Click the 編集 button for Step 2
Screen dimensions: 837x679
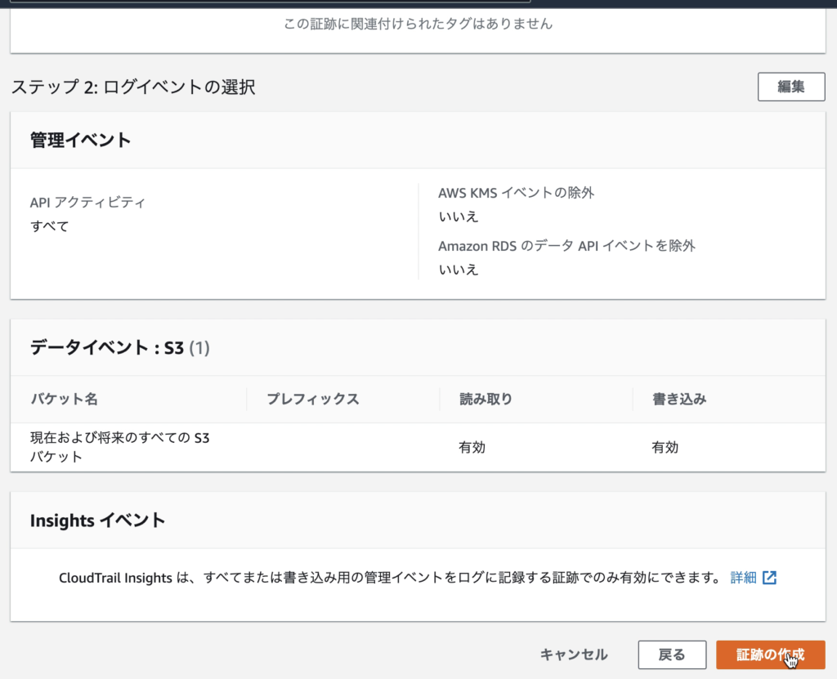(791, 87)
